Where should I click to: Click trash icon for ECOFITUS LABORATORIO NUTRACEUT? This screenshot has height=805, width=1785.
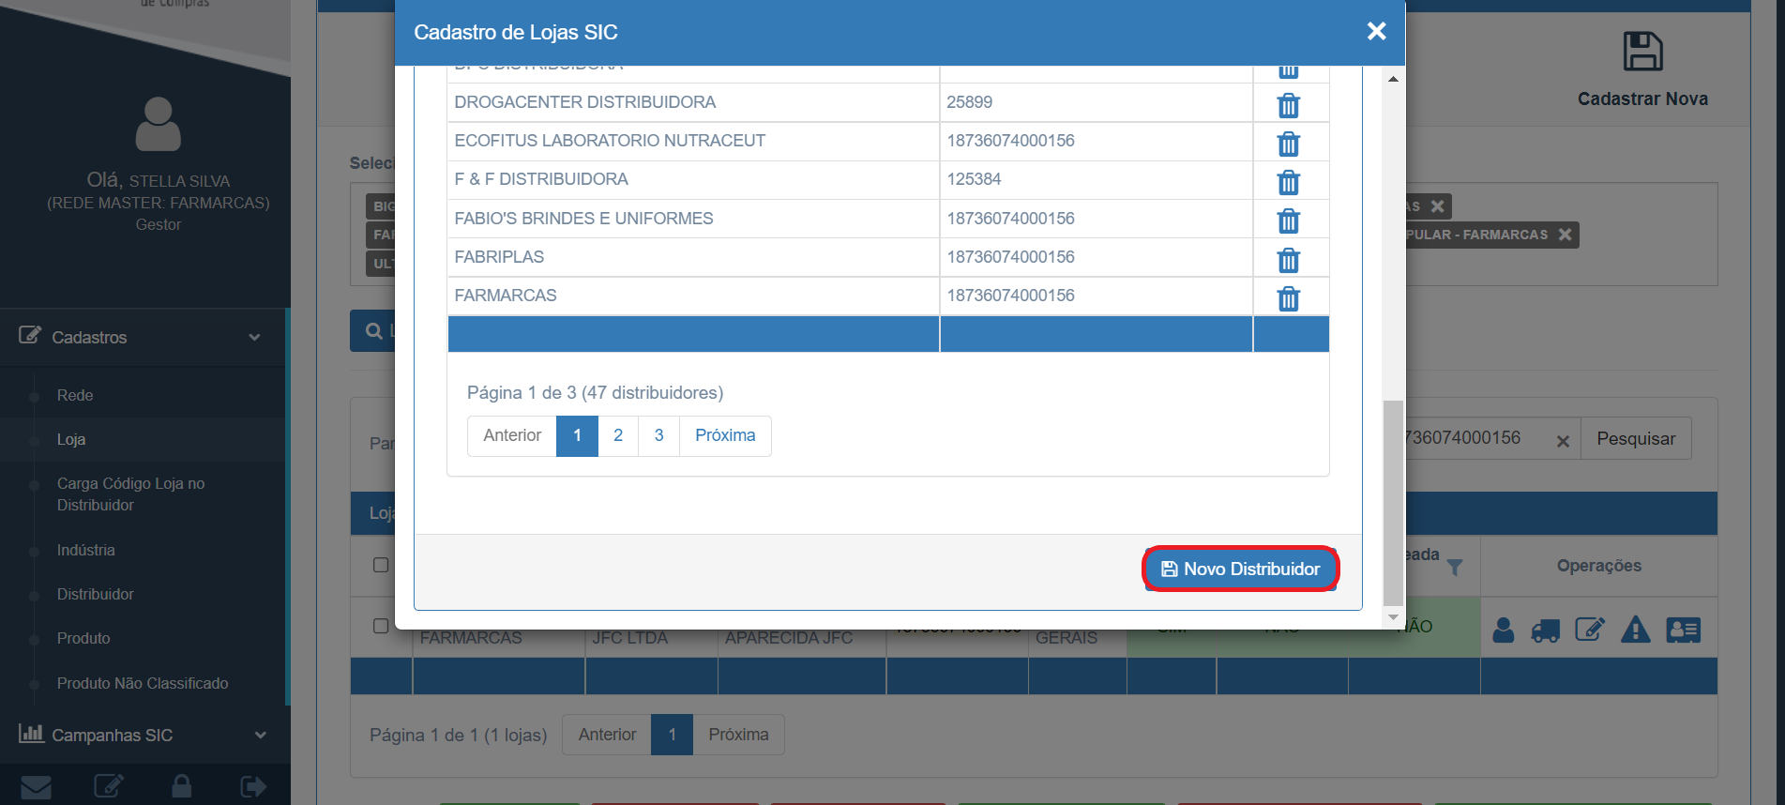click(x=1288, y=144)
